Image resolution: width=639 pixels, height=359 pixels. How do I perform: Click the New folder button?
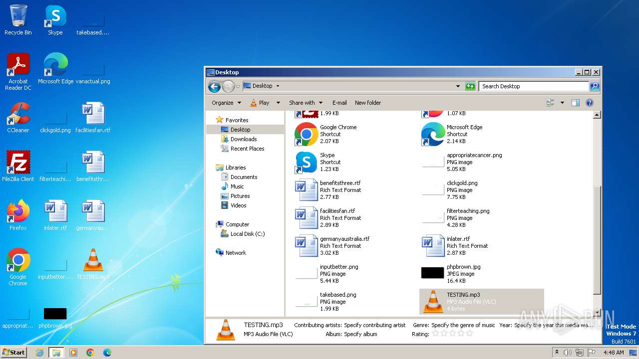point(368,103)
